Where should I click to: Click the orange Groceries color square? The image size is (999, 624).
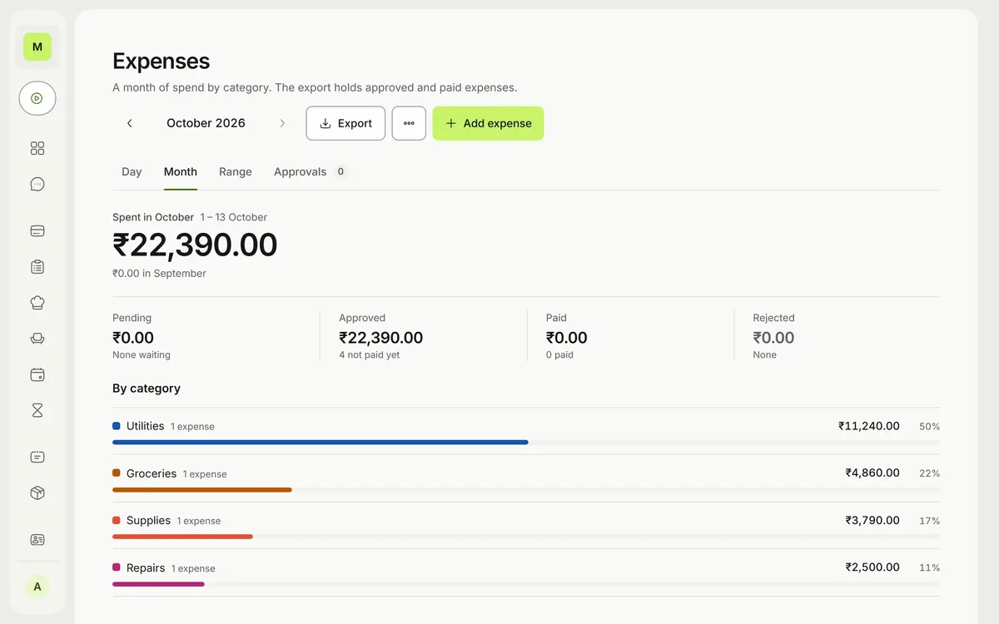pyautogui.click(x=117, y=473)
